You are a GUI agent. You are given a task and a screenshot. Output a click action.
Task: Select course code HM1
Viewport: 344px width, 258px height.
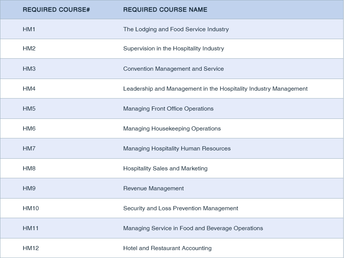(x=29, y=29)
